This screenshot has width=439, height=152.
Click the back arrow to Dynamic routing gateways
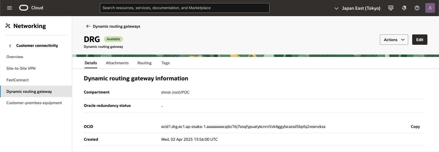coord(88,26)
